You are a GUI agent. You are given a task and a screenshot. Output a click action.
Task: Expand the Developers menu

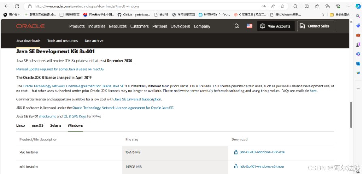click(180, 26)
